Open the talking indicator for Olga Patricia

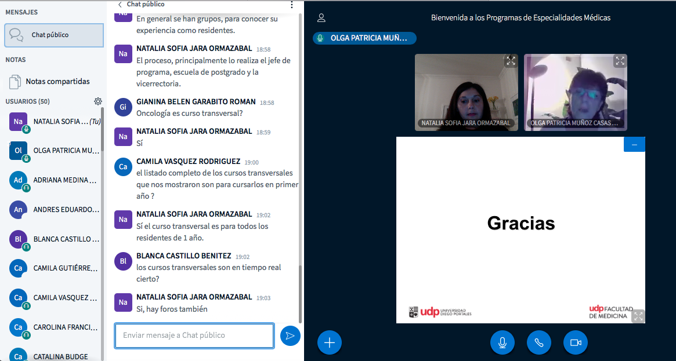tap(364, 38)
